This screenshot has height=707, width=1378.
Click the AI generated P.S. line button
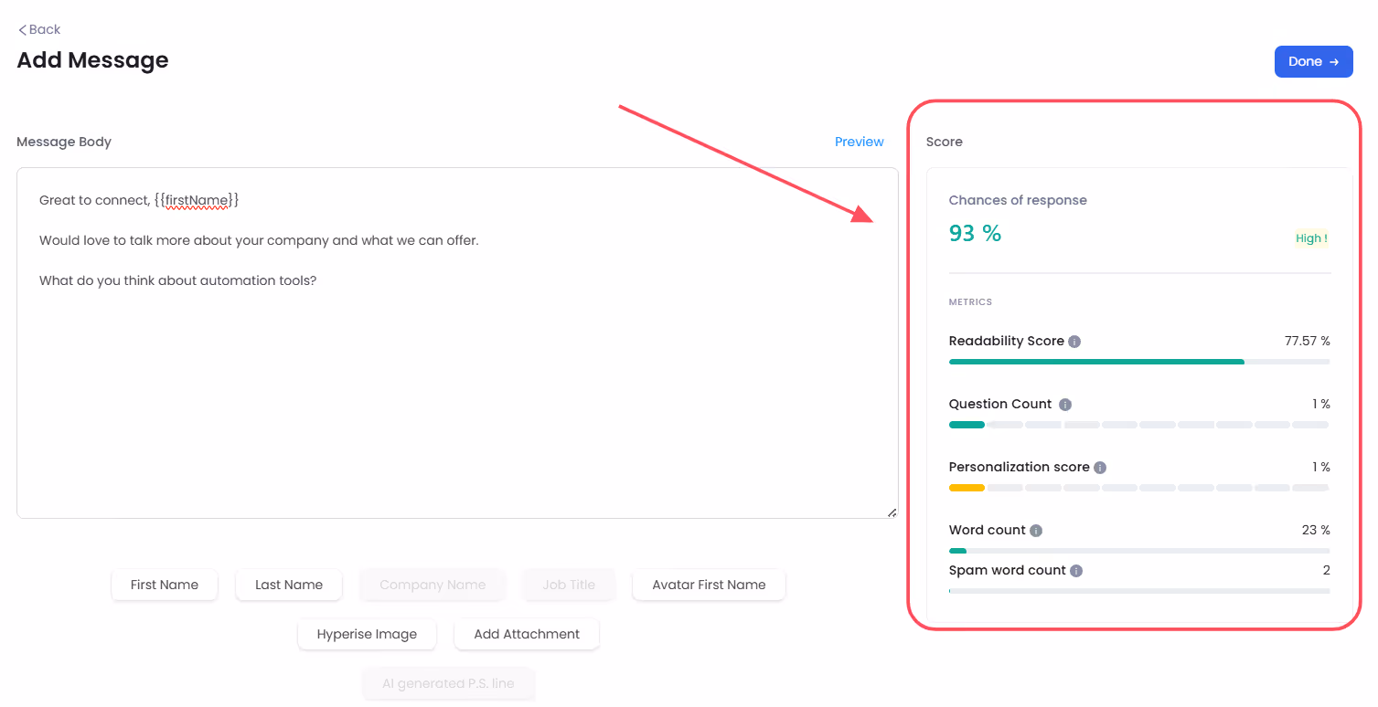(x=448, y=683)
